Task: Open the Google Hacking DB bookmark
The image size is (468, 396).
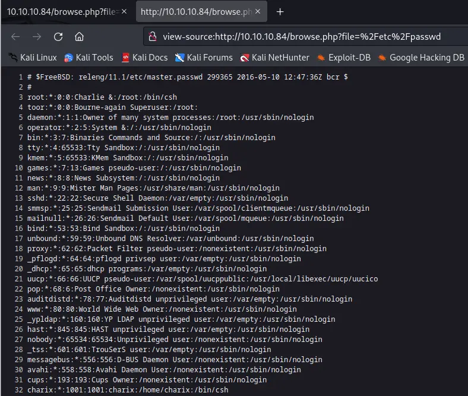Action: click(x=421, y=58)
